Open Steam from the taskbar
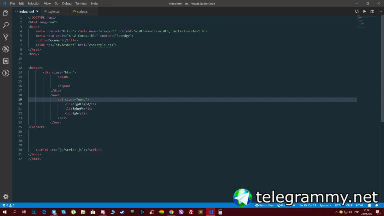 pyautogui.click(x=122, y=212)
